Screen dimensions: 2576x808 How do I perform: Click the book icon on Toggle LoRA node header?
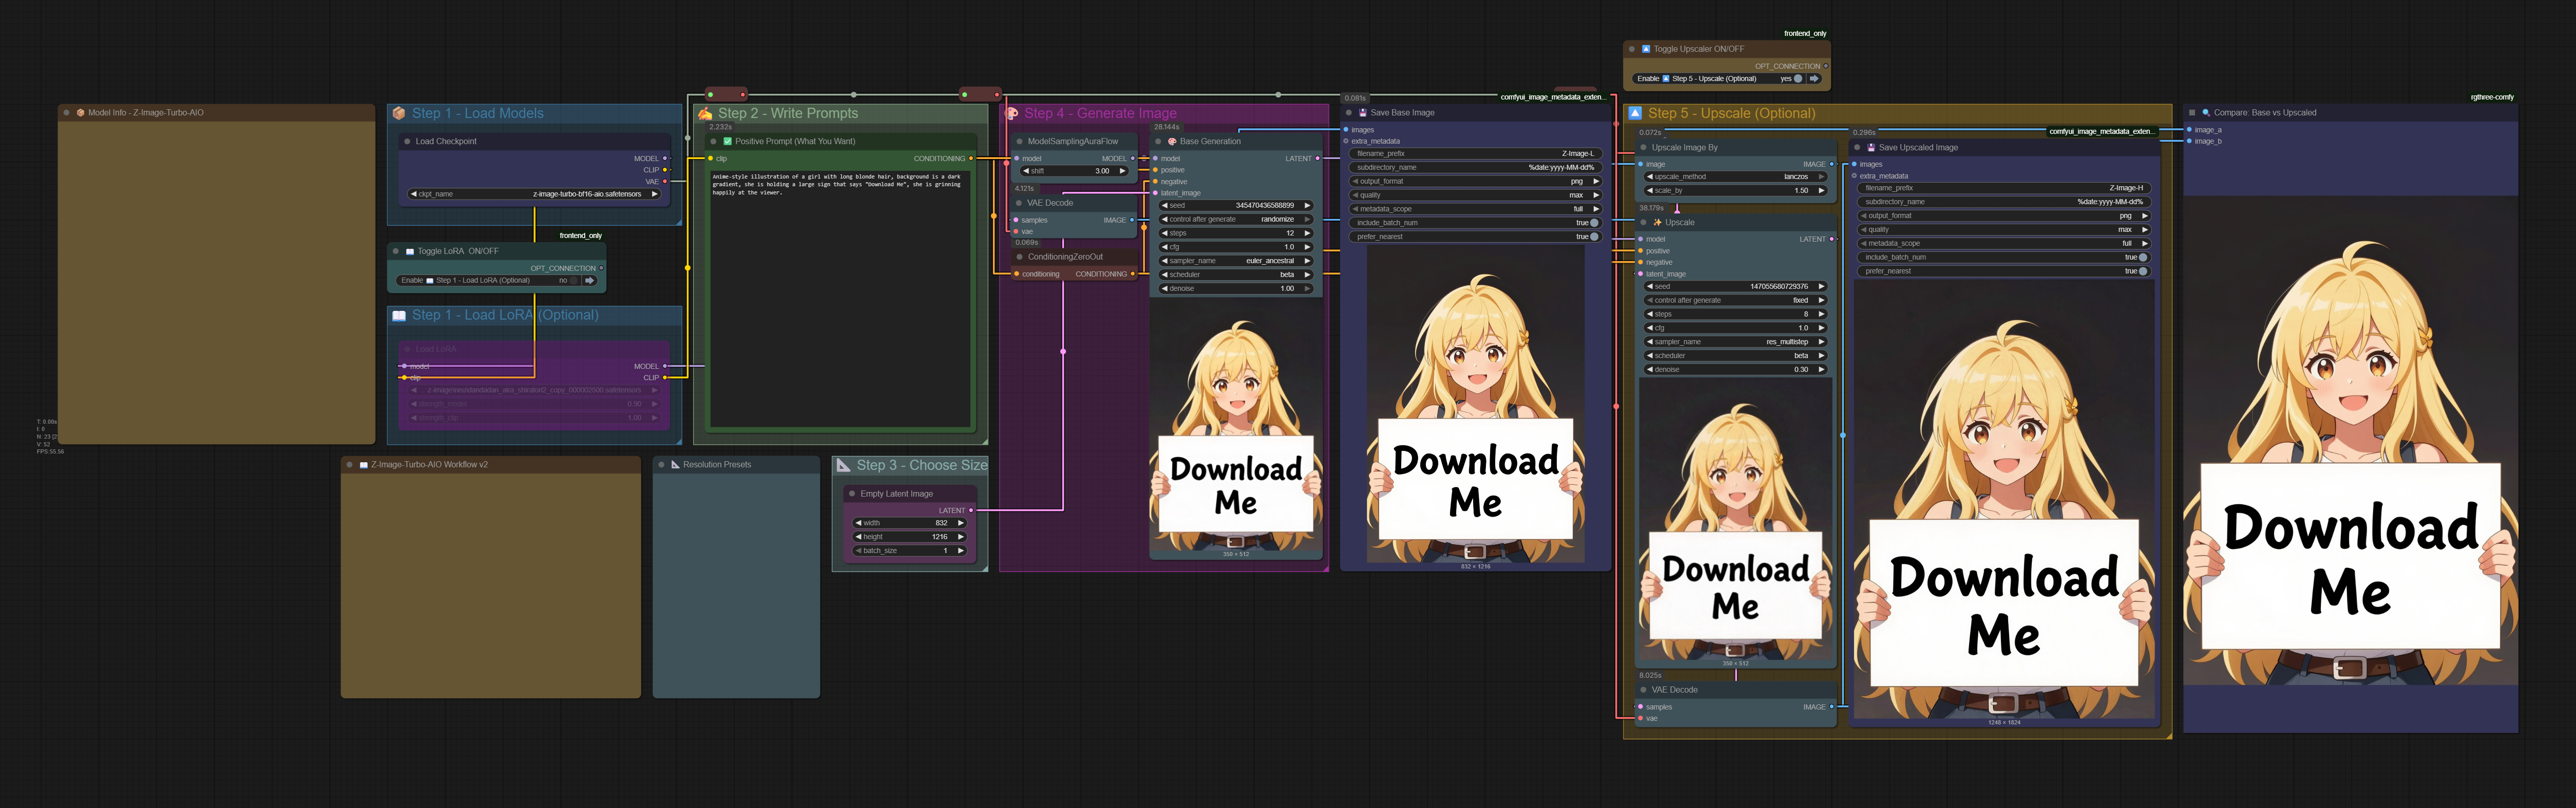pyautogui.click(x=410, y=251)
